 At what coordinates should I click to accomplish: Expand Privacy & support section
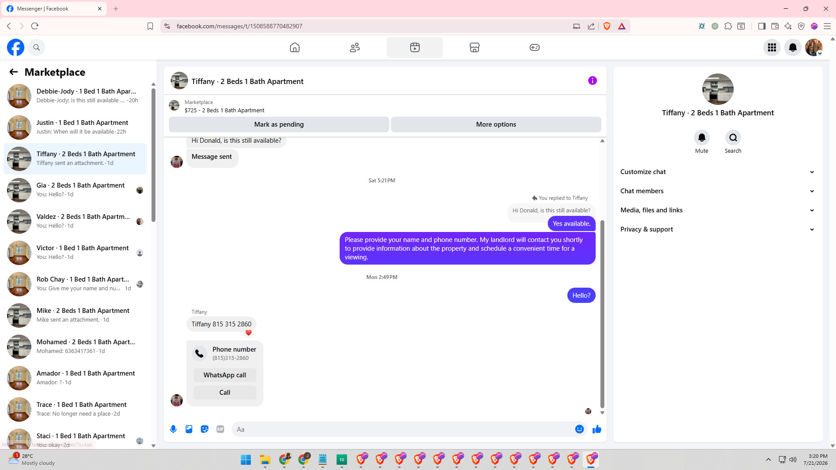(718, 229)
